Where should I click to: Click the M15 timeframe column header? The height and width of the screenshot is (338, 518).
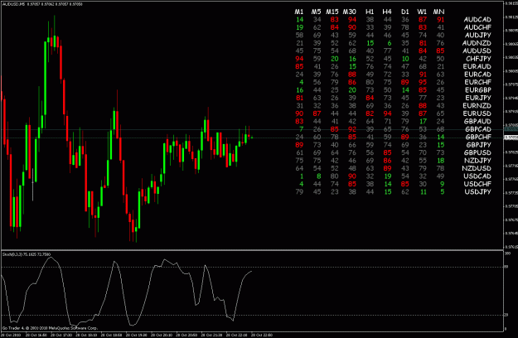point(332,12)
